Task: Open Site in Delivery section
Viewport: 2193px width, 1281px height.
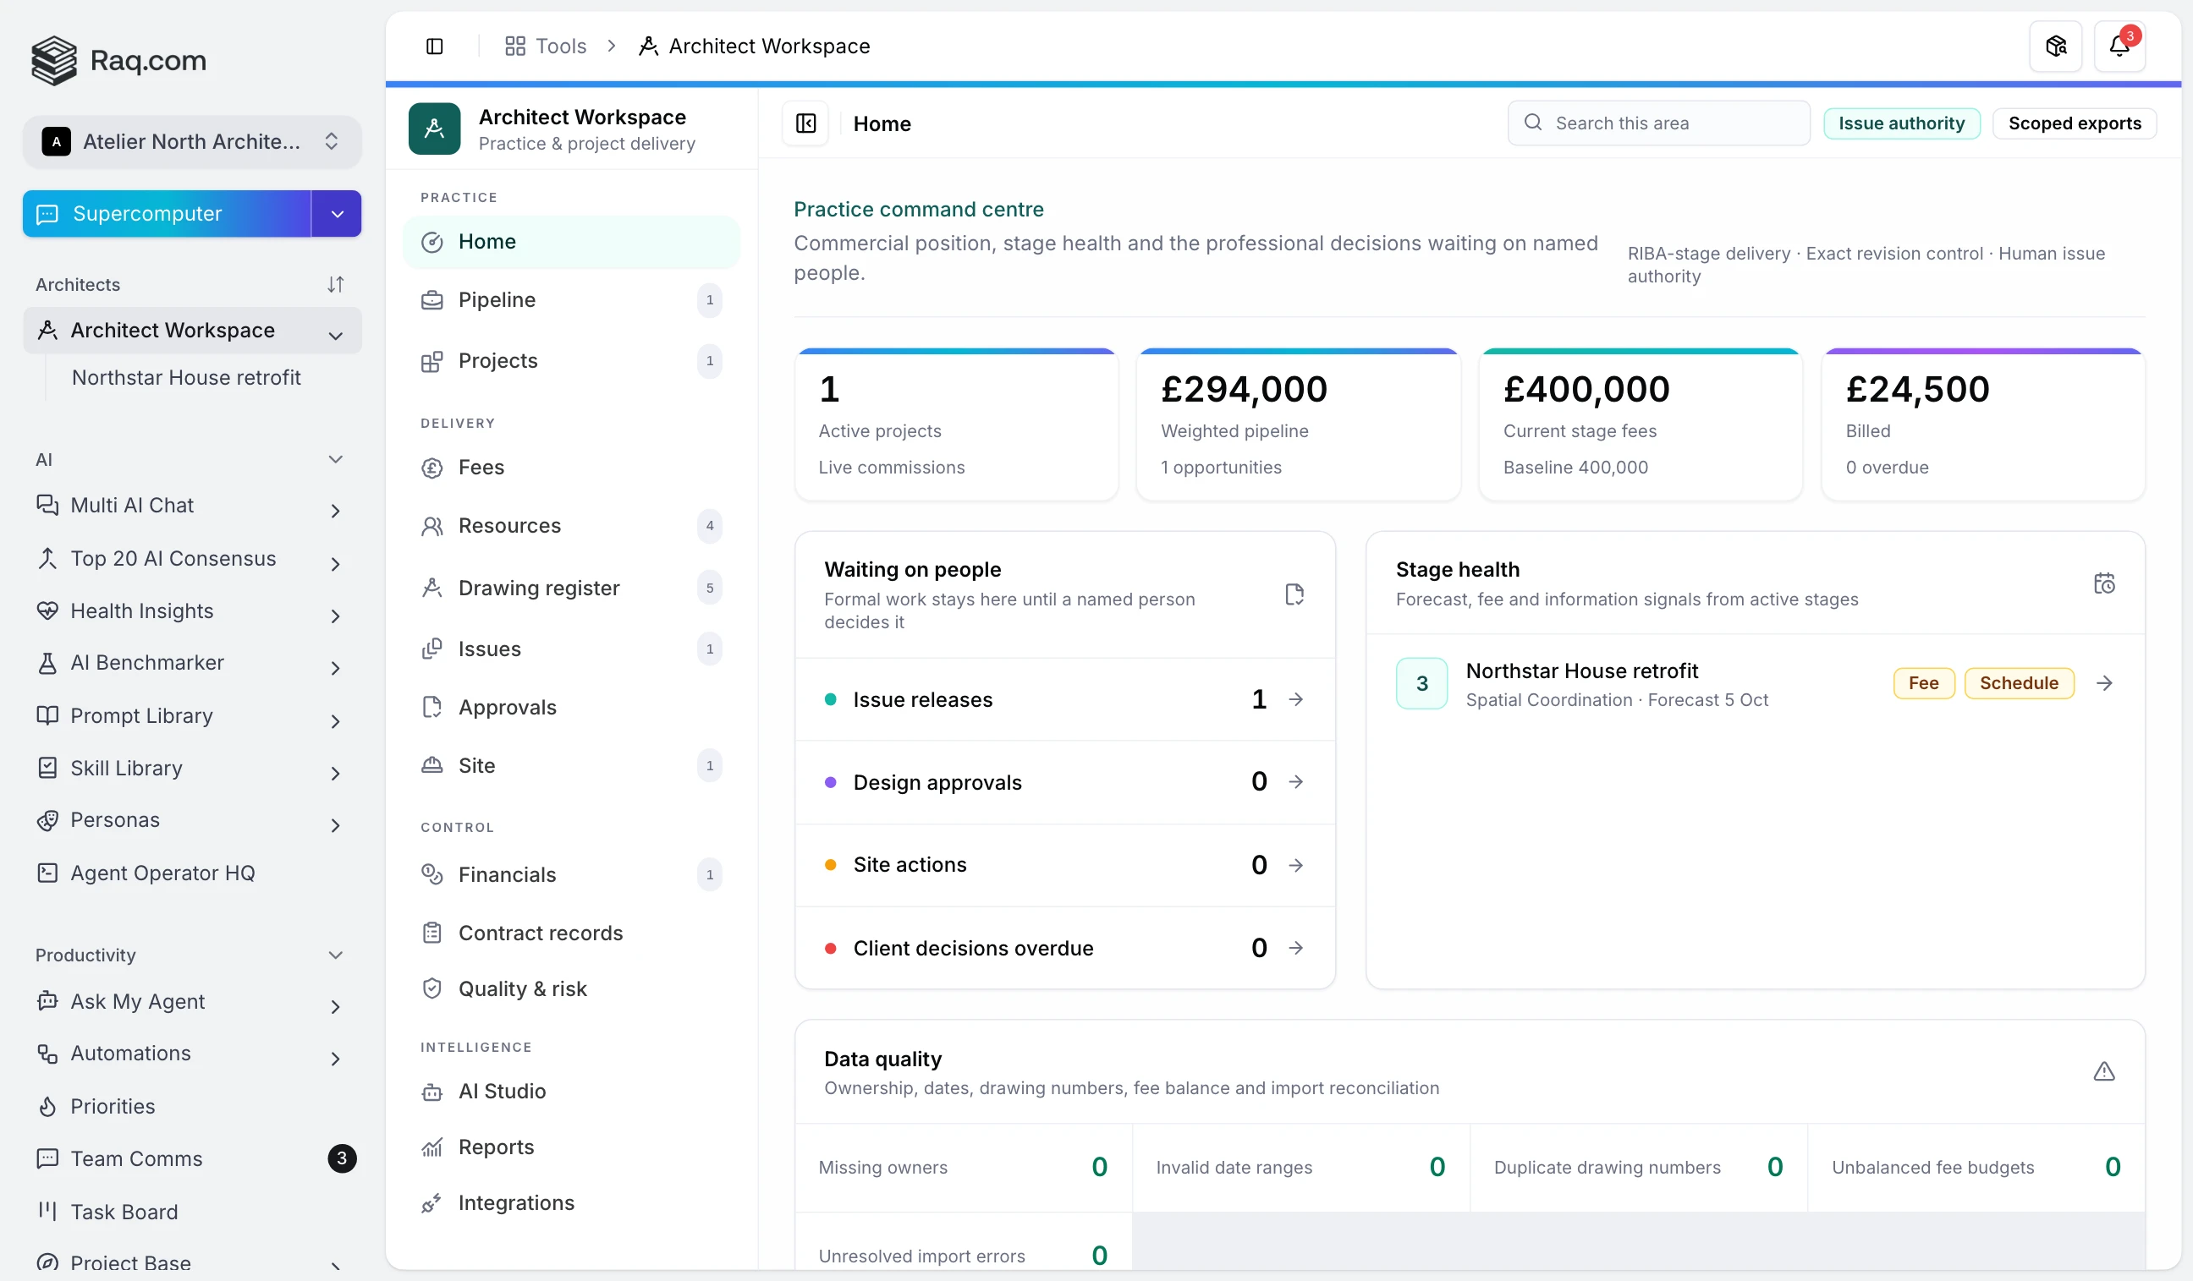Action: click(x=571, y=765)
